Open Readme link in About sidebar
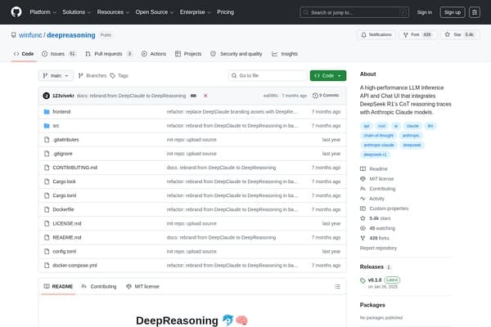The height and width of the screenshot is (327, 491). [374, 169]
